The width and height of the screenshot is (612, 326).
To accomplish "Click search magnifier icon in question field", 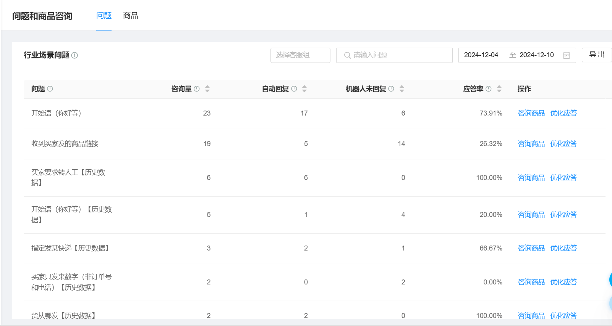I will click(347, 55).
